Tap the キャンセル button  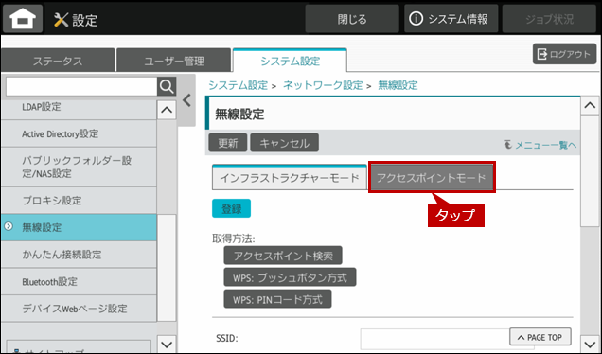point(285,143)
